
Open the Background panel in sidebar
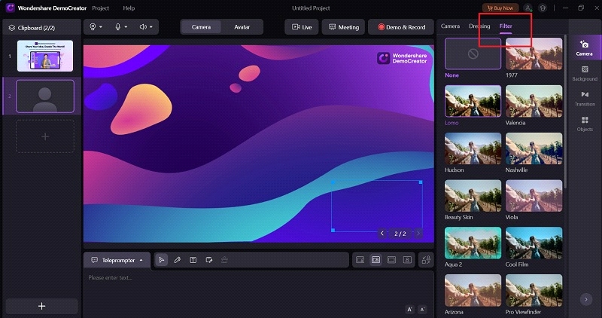[585, 73]
